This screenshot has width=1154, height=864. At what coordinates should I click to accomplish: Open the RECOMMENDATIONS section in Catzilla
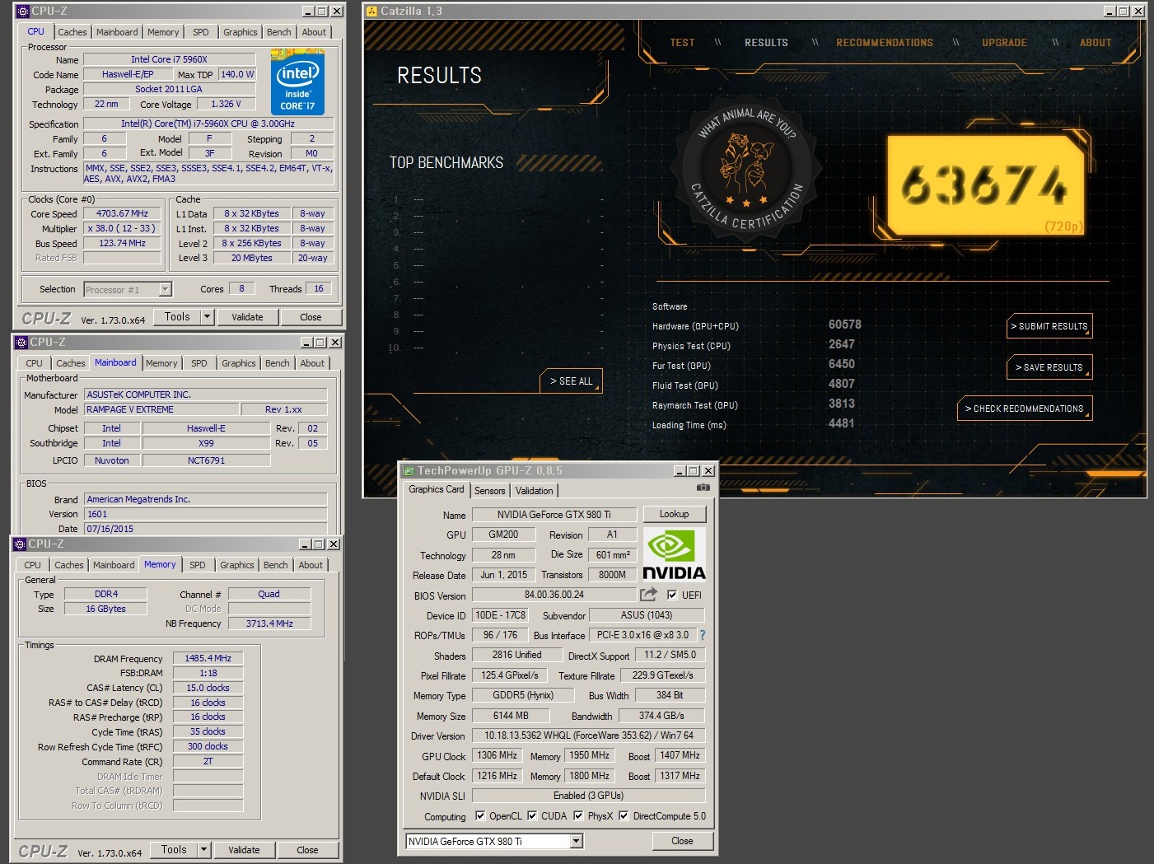pos(884,43)
